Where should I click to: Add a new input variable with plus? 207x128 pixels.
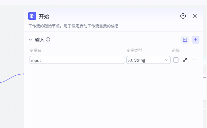tap(196, 40)
